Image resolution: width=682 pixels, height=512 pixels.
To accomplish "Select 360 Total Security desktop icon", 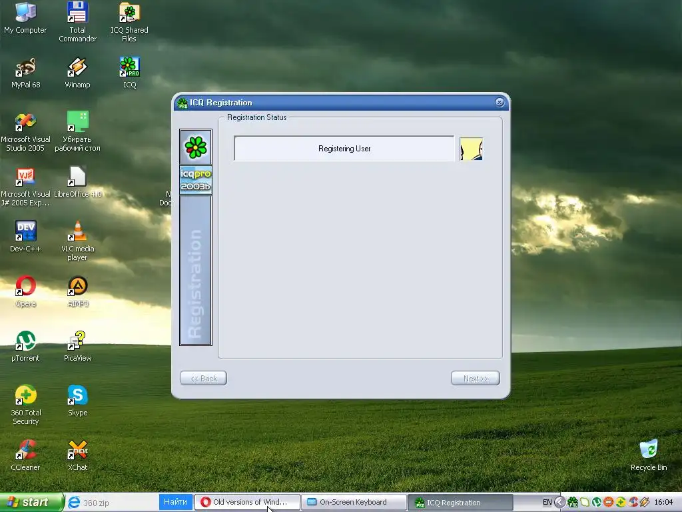I will (26, 405).
